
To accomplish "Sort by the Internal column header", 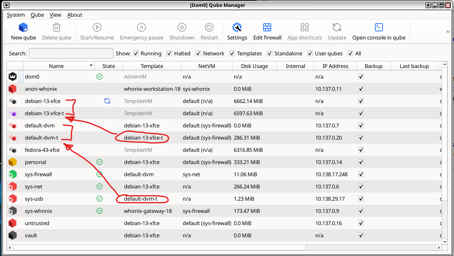I will click(x=295, y=66).
